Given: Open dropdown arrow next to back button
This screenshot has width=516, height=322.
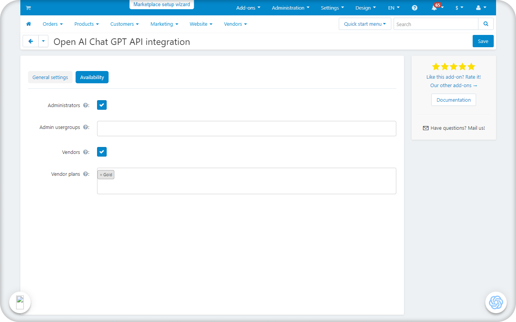Looking at the screenshot, I should tap(43, 41).
